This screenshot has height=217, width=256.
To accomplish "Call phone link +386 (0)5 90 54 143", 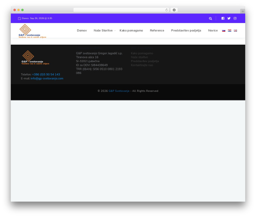I will [46, 74].
